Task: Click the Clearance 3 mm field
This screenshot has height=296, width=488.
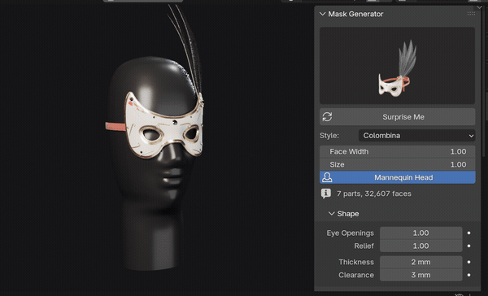Action: tap(420, 275)
